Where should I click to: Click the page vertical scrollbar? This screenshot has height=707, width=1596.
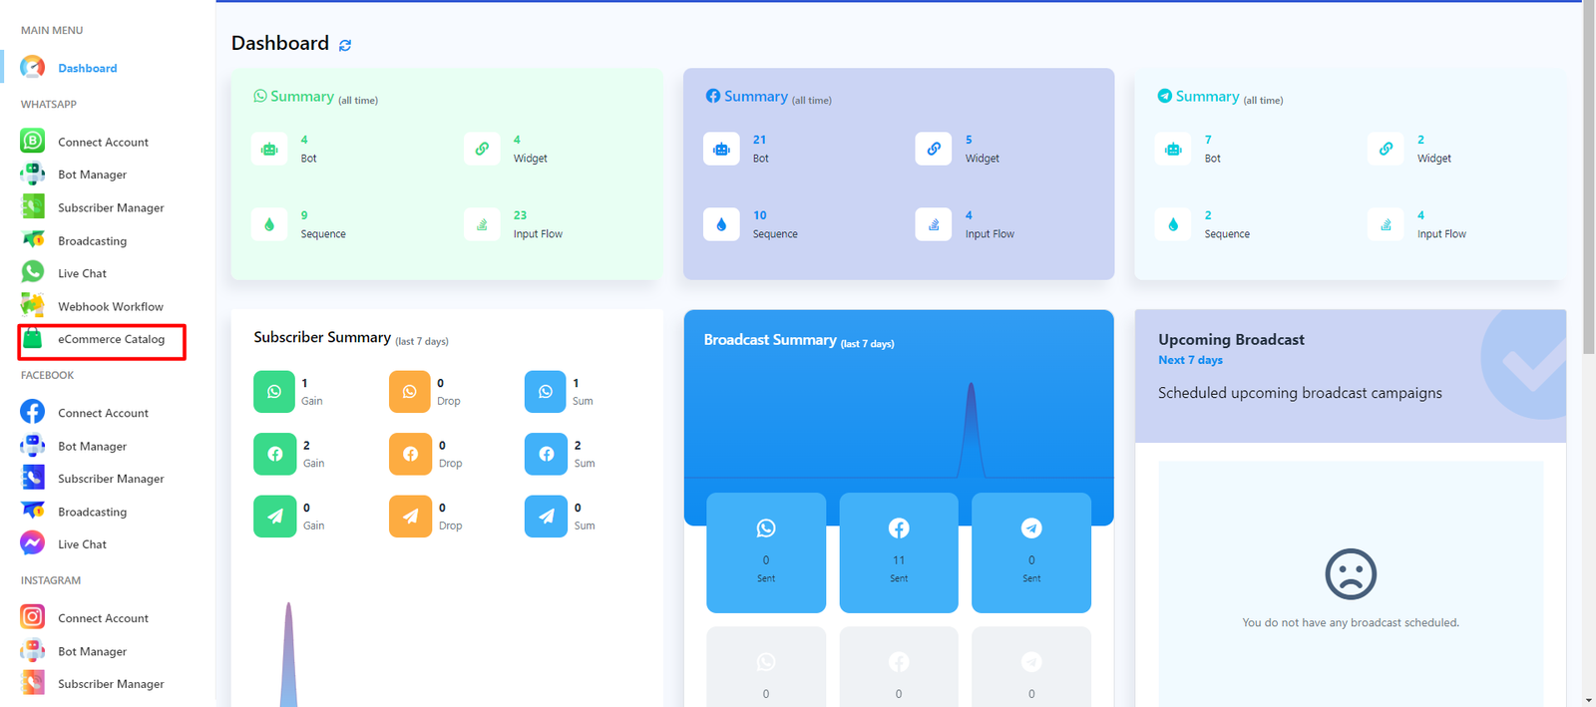[1589, 179]
